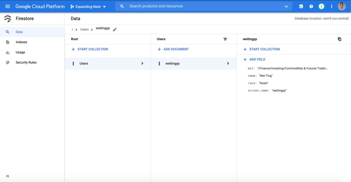
Task: Open the Expanding-Nest project selector
Action: (88, 7)
